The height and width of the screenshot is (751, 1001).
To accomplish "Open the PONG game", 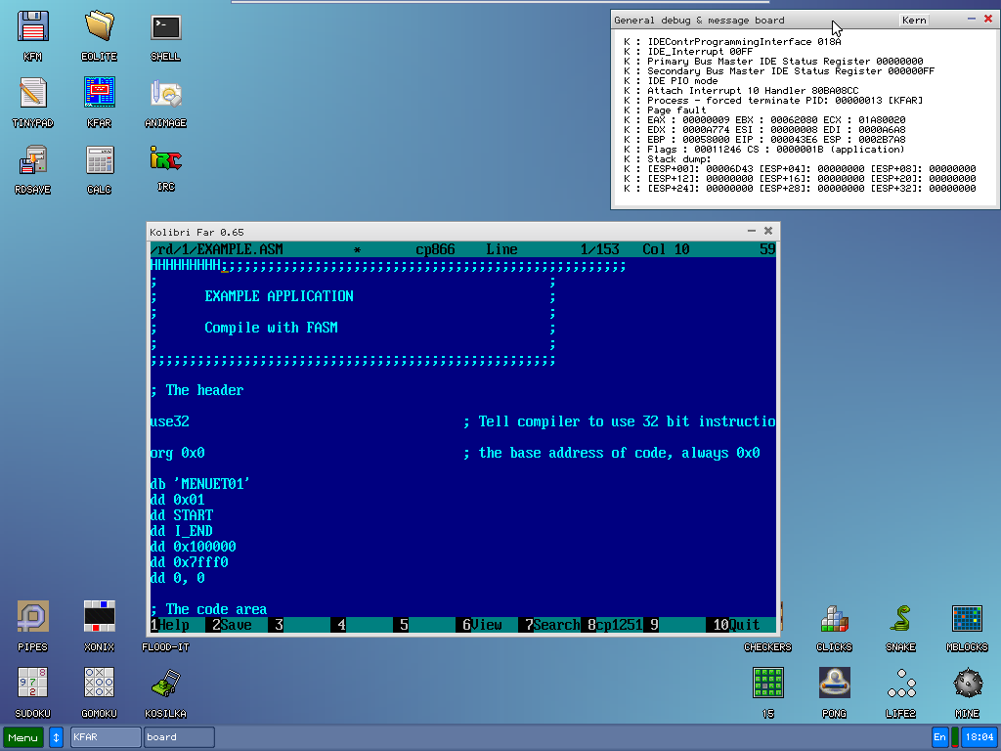I will (x=834, y=683).
